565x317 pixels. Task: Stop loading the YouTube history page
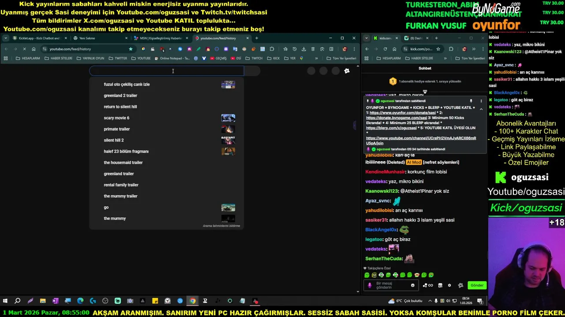coord(24,49)
